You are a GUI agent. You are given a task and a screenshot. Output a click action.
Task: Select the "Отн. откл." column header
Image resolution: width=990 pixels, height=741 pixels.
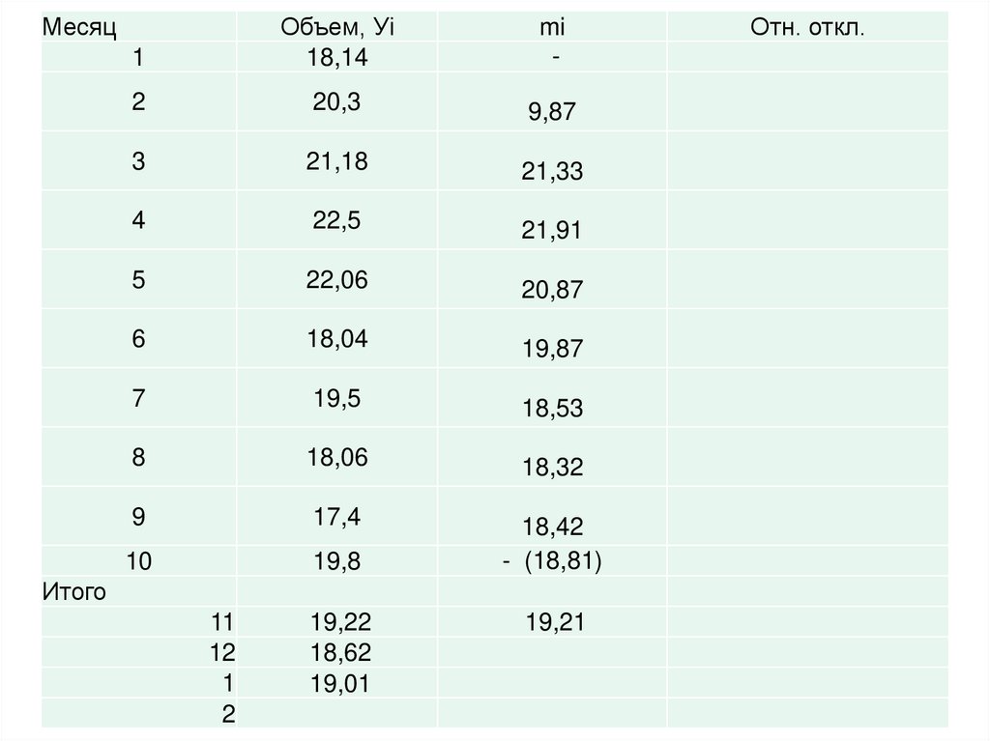click(x=806, y=27)
